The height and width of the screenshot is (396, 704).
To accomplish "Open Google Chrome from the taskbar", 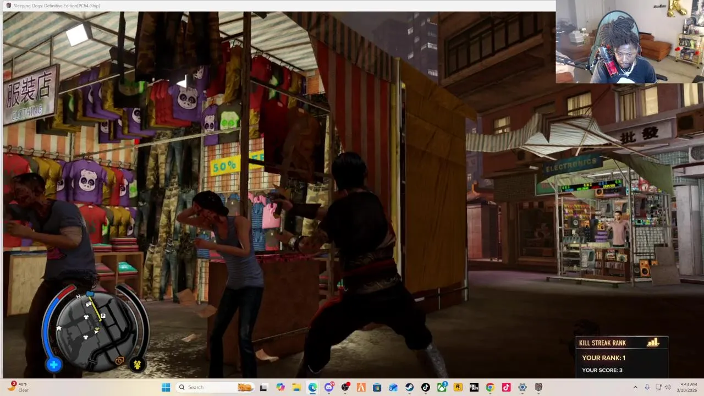I will coord(490,387).
